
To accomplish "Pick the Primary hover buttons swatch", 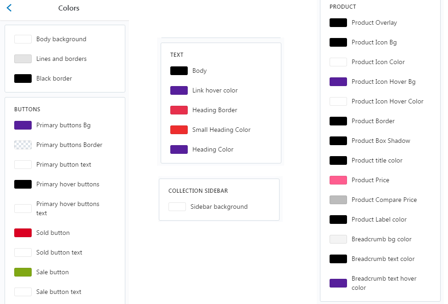I will [x=23, y=185].
